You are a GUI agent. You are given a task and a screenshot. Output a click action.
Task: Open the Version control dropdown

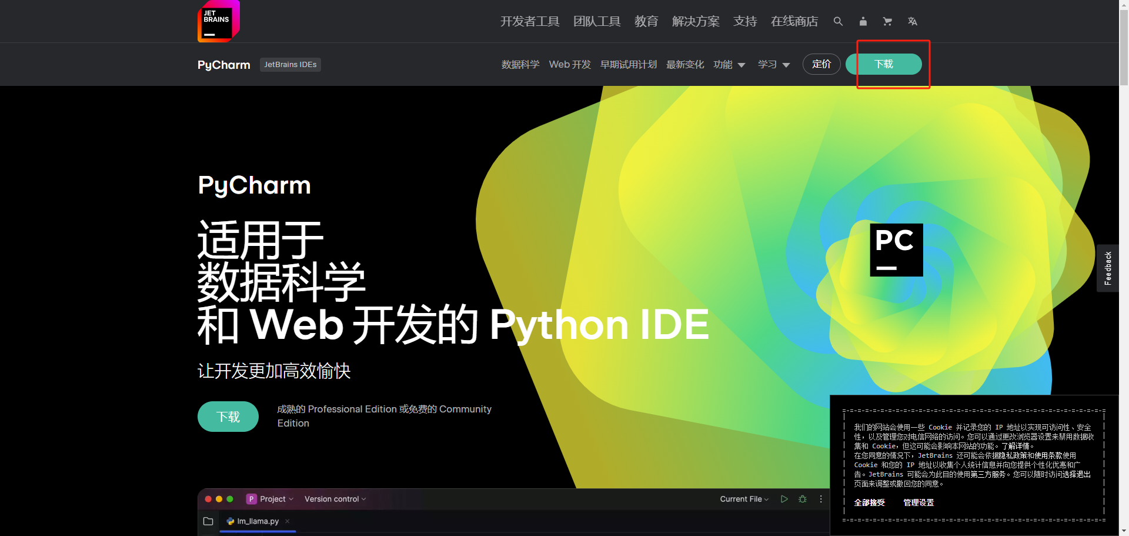click(x=335, y=499)
